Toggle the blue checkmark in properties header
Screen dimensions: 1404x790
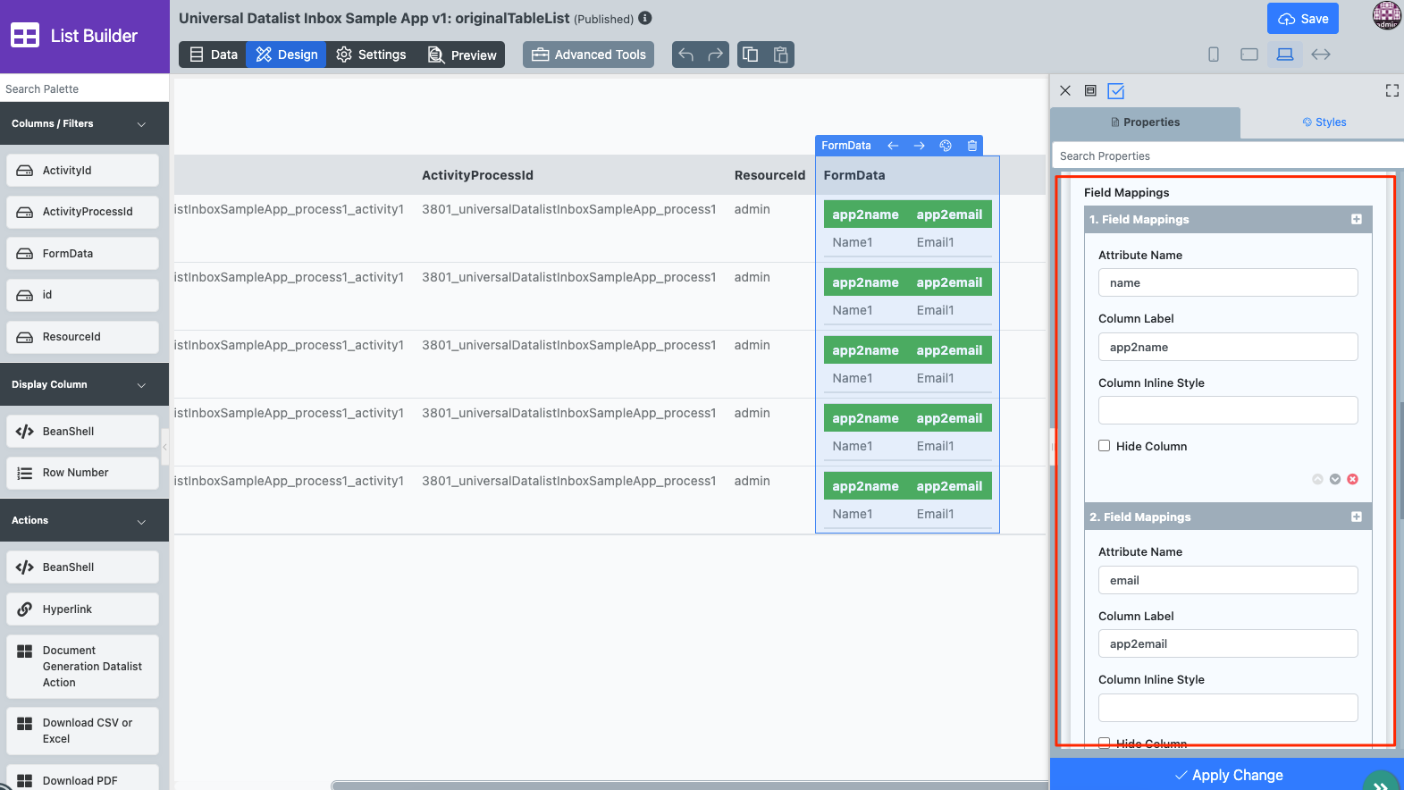1116,90
